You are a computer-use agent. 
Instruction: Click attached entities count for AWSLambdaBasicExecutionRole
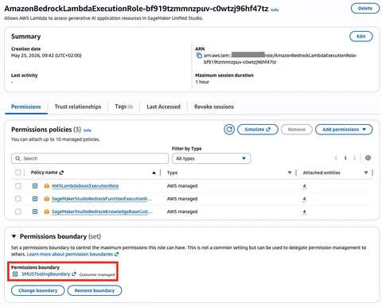(304, 186)
